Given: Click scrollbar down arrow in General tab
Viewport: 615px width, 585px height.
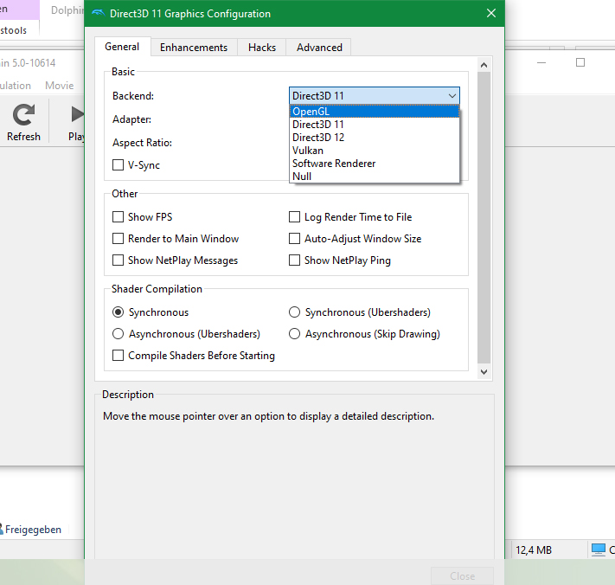Looking at the screenshot, I should click(484, 371).
